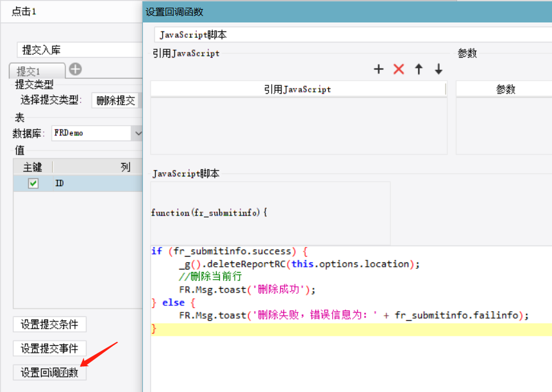Place cursor on the highlighted closing brace line
552x392 pixels.
coord(351,329)
